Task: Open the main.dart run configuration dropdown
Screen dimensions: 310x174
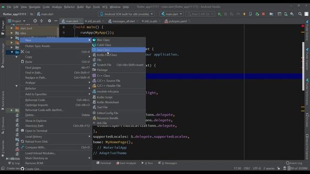Action: (x=171, y=14)
